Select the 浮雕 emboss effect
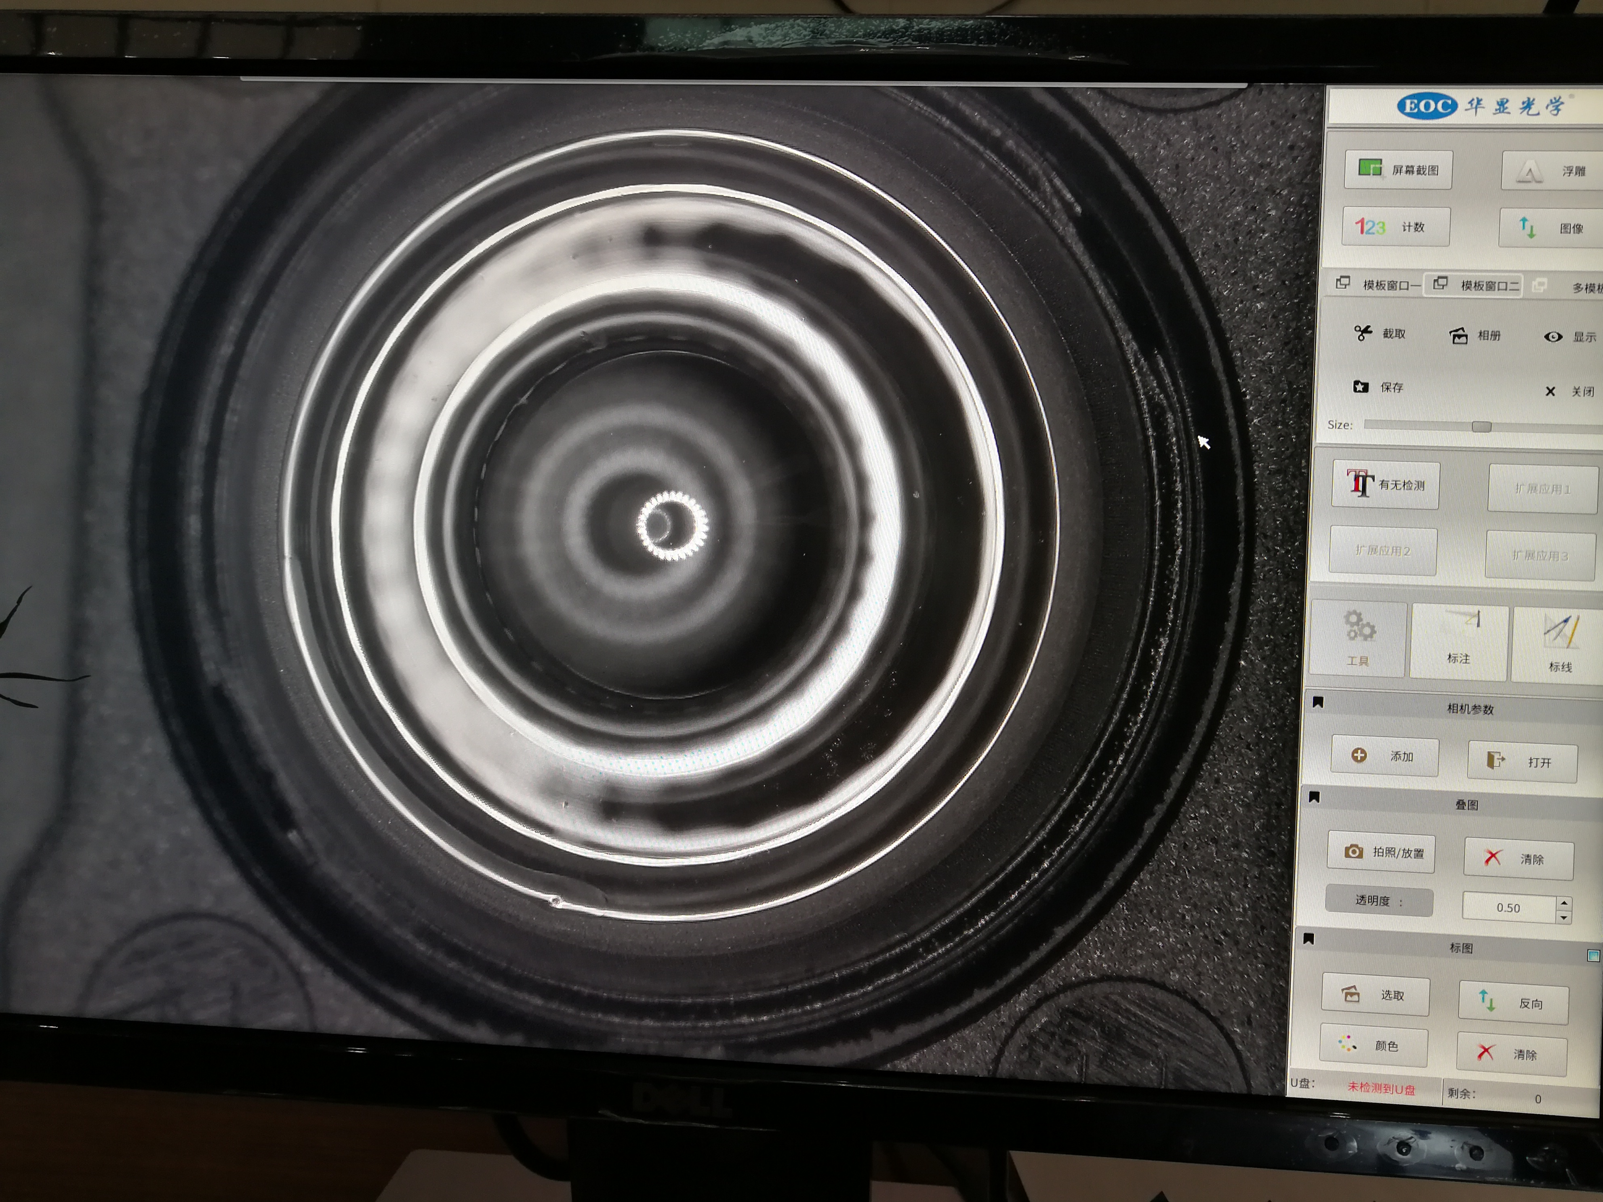The image size is (1603, 1202). click(1552, 171)
